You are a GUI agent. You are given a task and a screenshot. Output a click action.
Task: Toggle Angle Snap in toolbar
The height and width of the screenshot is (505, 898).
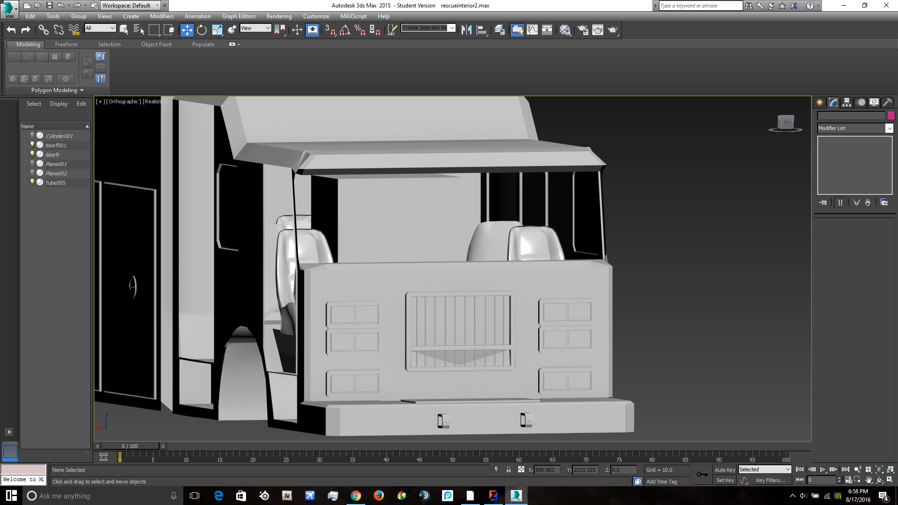(345, 30)
